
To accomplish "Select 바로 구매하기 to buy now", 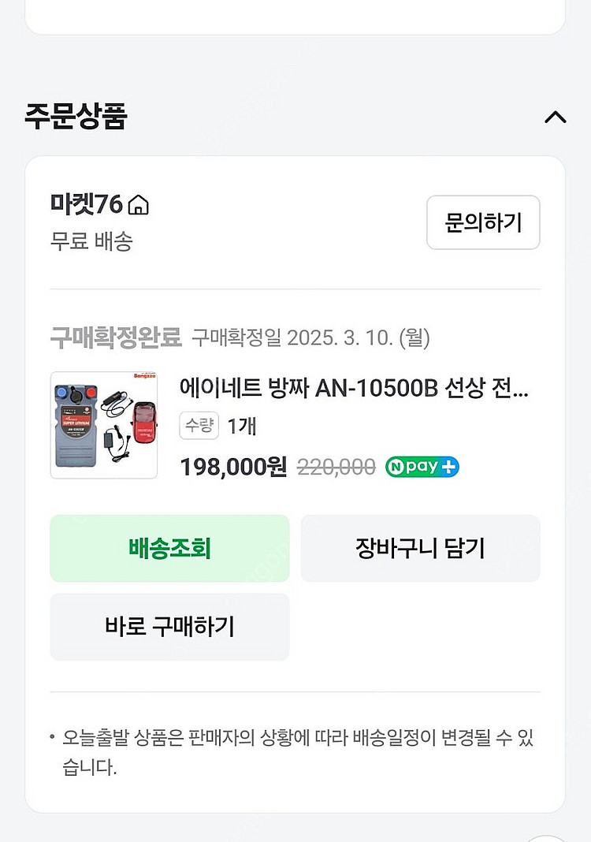I will [x=169, y=627].
